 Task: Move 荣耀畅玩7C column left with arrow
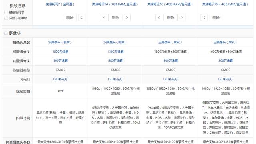158,18
